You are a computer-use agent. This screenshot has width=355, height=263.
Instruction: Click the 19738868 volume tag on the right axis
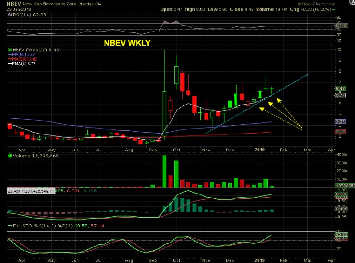pyautogui.click(x=345, y=186)
